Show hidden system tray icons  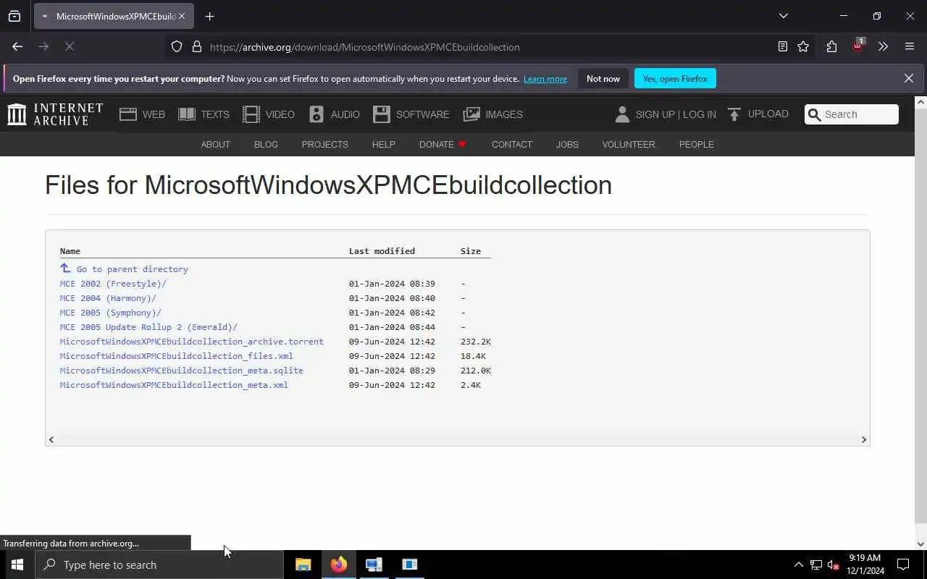(x=798, y=565)
